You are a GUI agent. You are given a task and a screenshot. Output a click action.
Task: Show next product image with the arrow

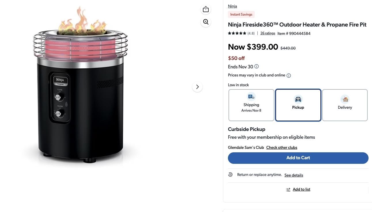[x=197, y=87]
